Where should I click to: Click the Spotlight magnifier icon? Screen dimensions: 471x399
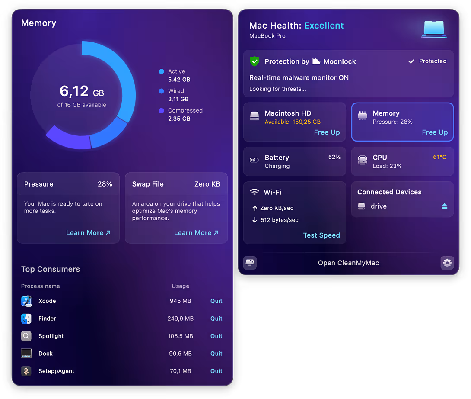26,336
